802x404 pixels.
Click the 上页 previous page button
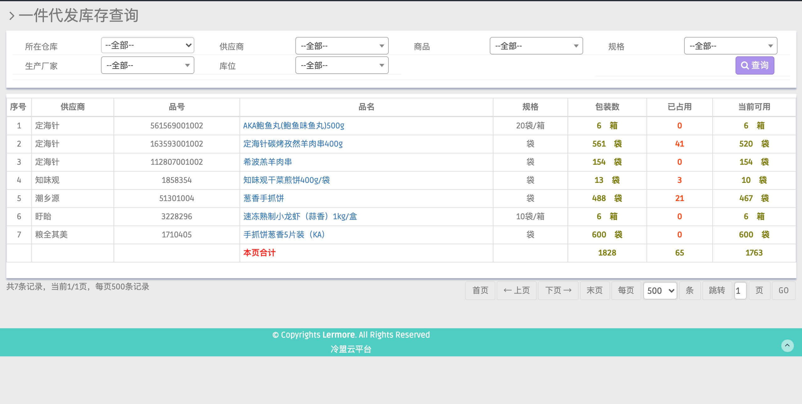(x=516, y=290)
